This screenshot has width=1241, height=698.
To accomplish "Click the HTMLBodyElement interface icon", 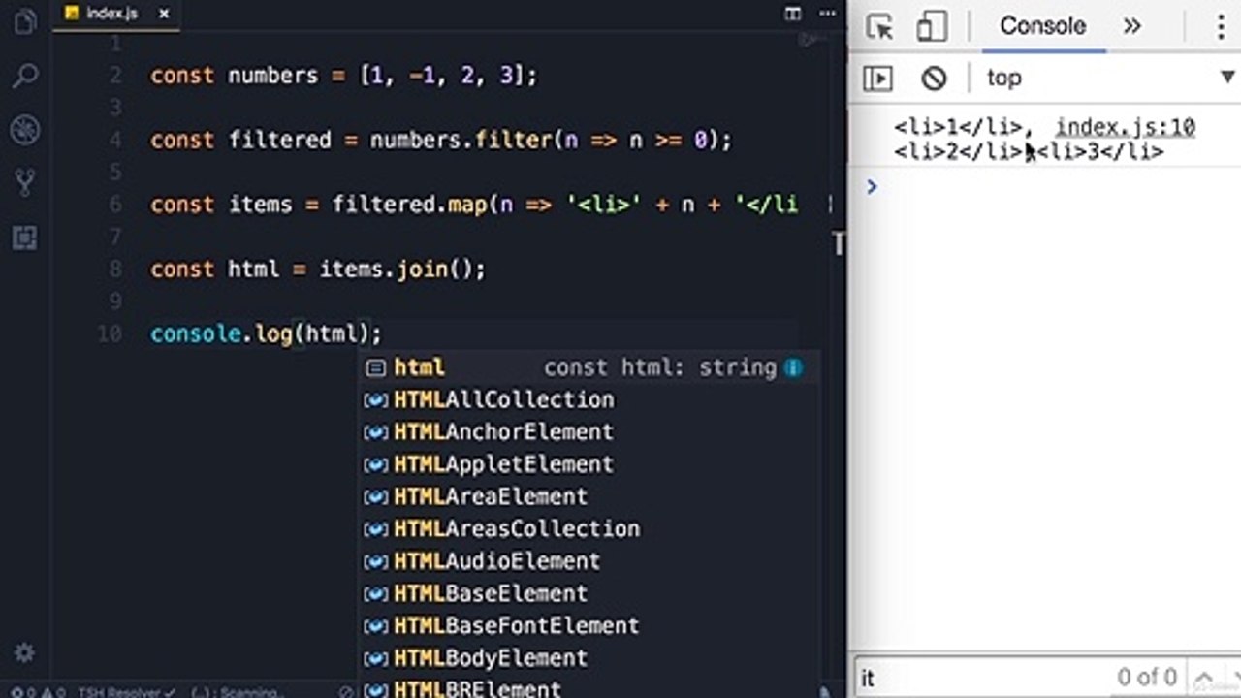I will [x=375, y=658].
